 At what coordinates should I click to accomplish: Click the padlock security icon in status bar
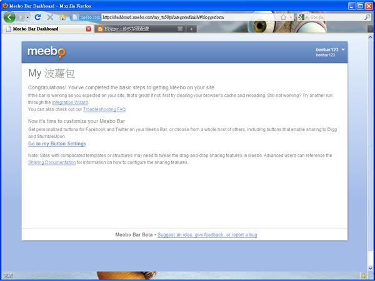(364, 276)
